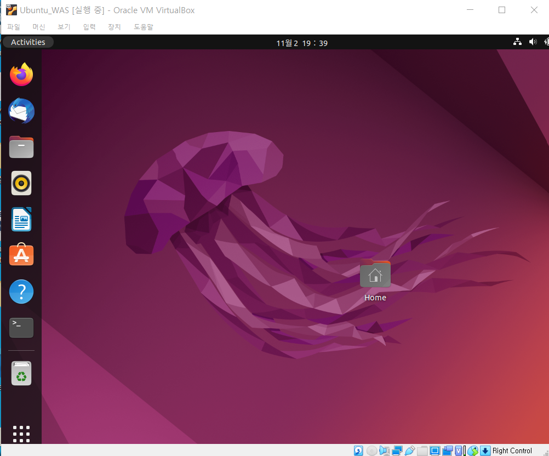Open Ubuntu Software store icon
549x456 pixels.
pyautogui.click(x=21, y=255)
